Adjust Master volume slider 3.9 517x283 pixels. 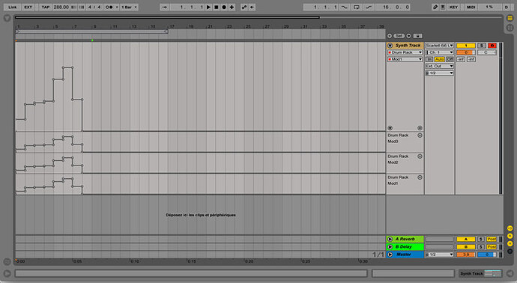pyautogui.click(x=466, y=255)
